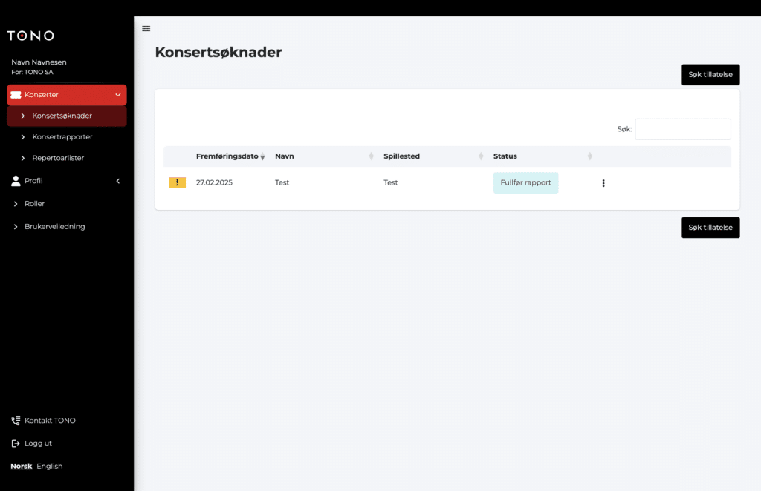Click chevron beside Konsertrapporter
Screen dimensions: 761x491
click(x=23, y=137)
